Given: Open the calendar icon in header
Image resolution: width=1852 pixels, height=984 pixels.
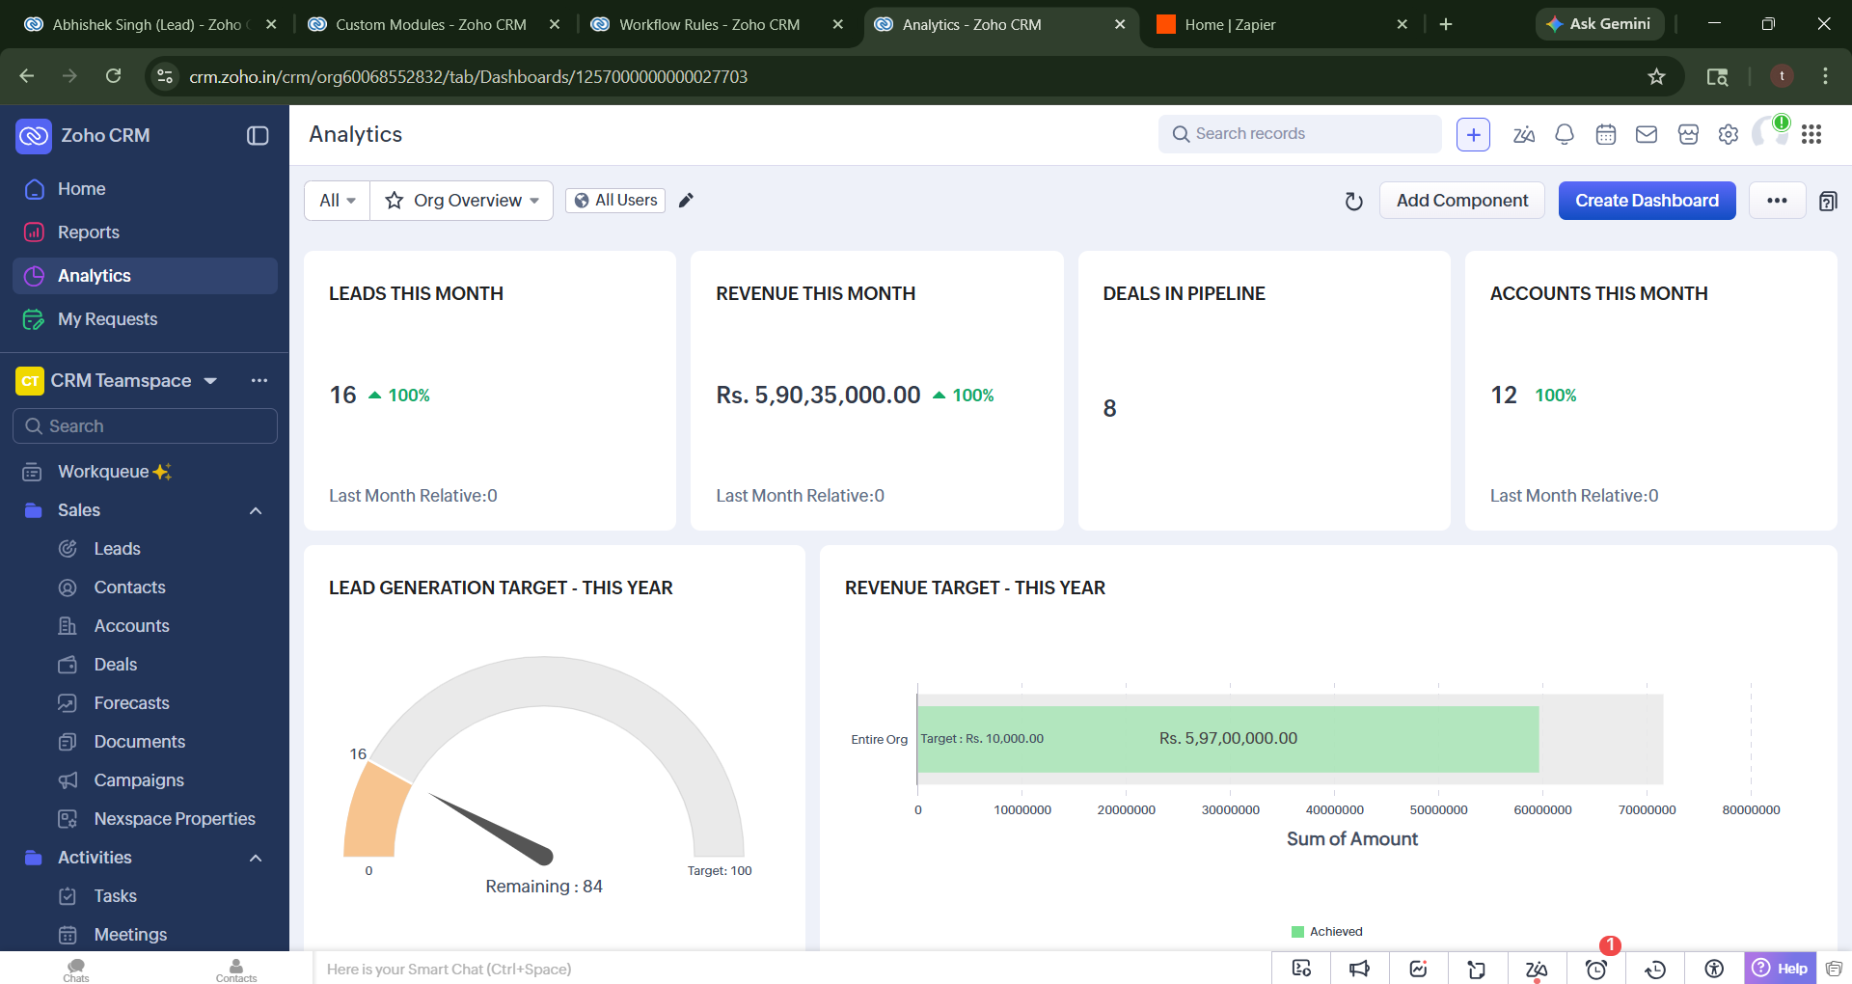Looking at the screenshot, I should (x=1605, y=135).
